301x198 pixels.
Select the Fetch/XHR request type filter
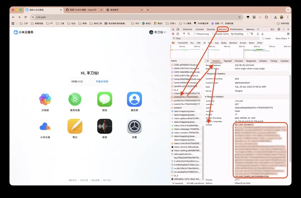click(x=183, y=43)
